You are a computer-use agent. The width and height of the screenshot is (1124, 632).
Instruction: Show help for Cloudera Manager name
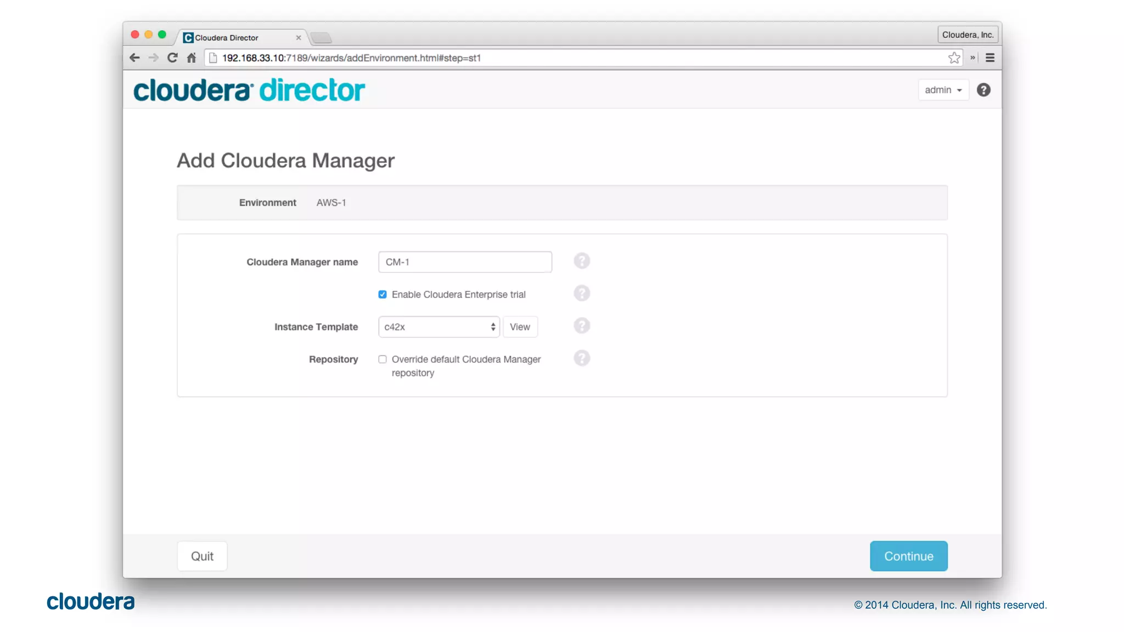point(582,261)
